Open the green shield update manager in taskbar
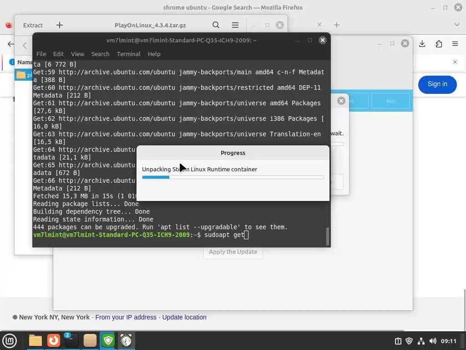466x350 pixels. click(108, 340)
